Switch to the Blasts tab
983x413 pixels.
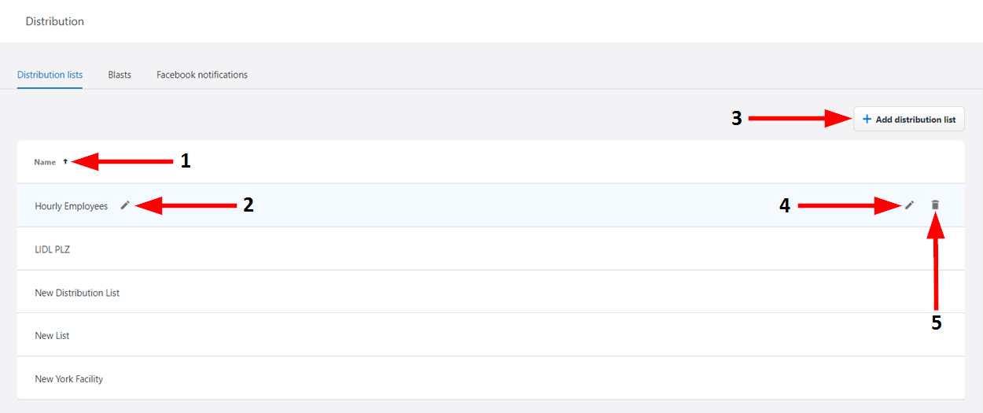120,75
